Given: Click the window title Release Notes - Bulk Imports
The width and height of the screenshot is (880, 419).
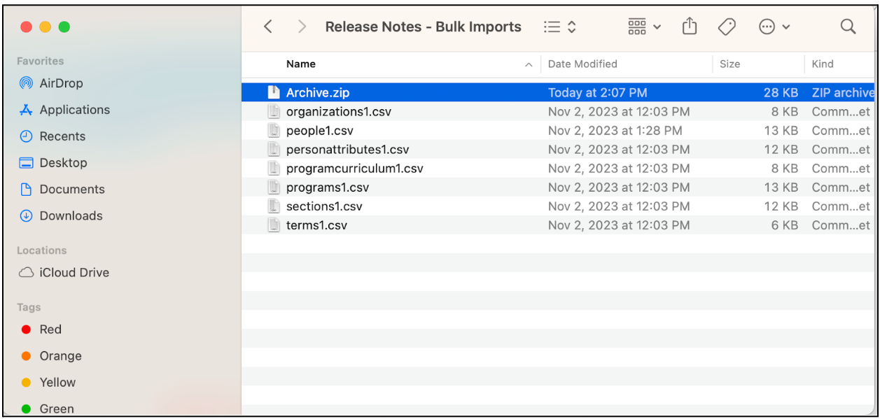Looking at the screenshot, I should (x=424, y=27).
